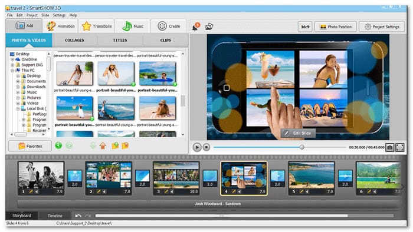Image resolution: width=413 pixels, height=232 pixels.
Task: Open Project Settings
Action: click(x=382, y=27)
